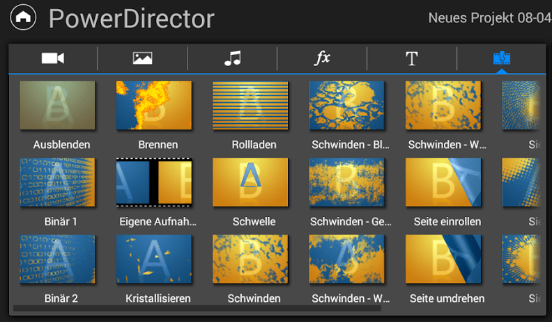Select the Seite umdrehen page-flip thumbnail
The image size is (552, 322).
tap(443, 259)
